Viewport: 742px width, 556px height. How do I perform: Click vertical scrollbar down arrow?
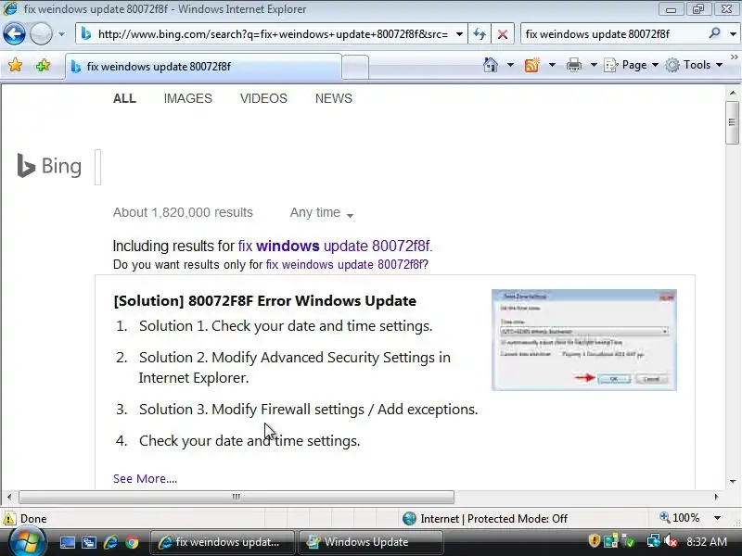coord(733,482)
